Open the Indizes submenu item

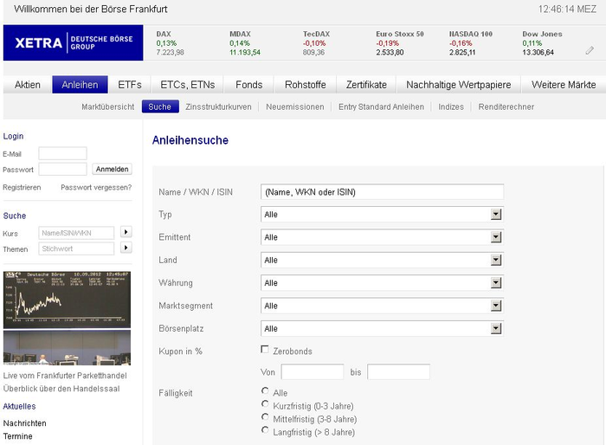[451, 106]
